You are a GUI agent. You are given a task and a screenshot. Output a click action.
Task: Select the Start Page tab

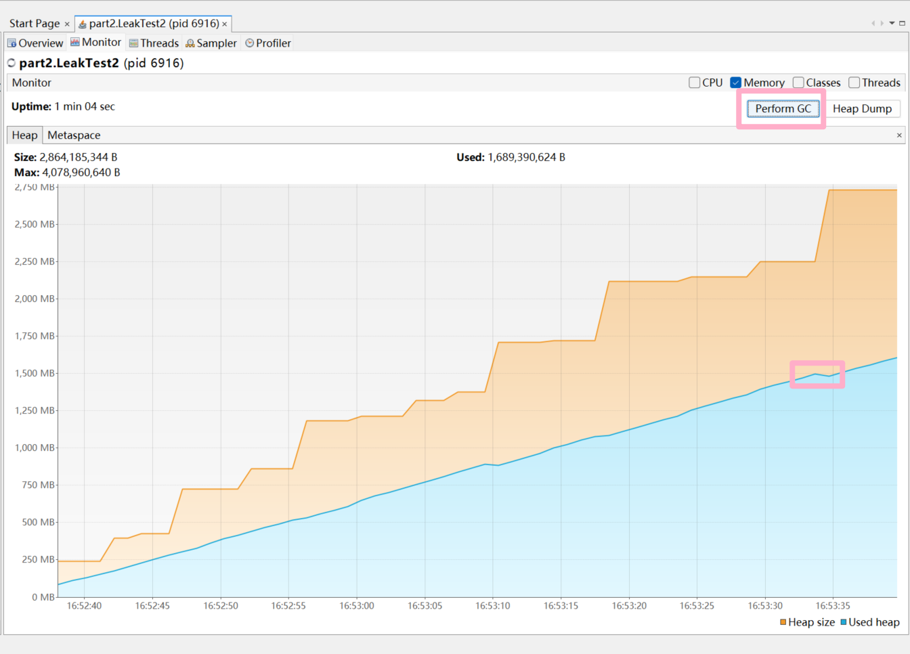[x=35, y=24]
